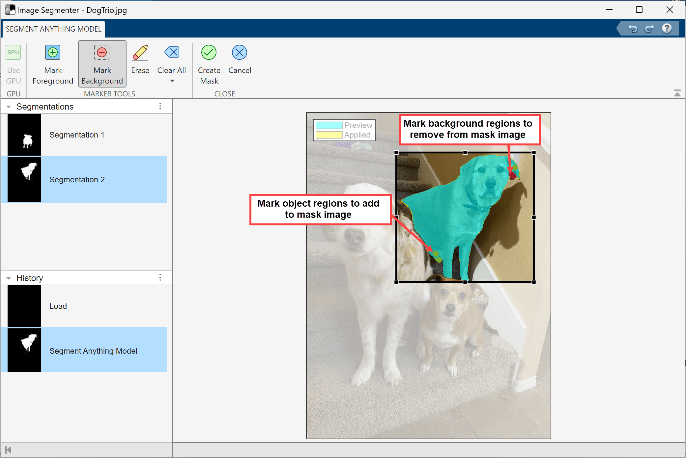Select Segmentation 1 in the list
Screen dimensions: 686x458
[76, 135]
